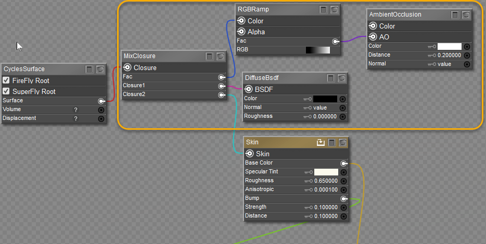Collapse MixClosure inputs with the list icon
The width and height of the screenshot is (486, 244).
coord(210,56)
